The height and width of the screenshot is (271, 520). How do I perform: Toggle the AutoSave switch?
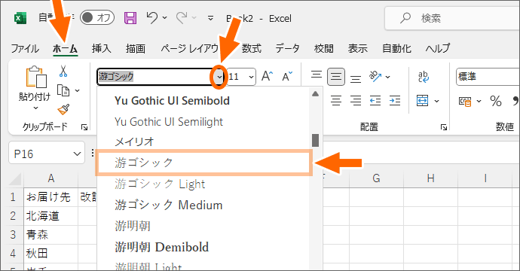tap(96, 18)
